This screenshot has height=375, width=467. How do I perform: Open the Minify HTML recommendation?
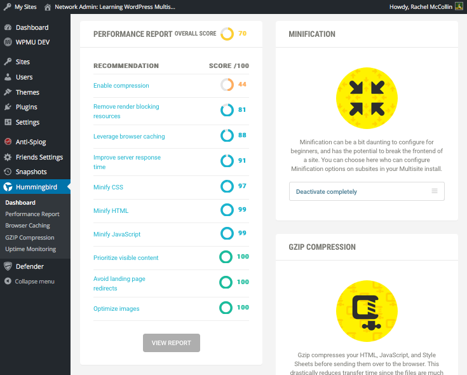point(111,210)
